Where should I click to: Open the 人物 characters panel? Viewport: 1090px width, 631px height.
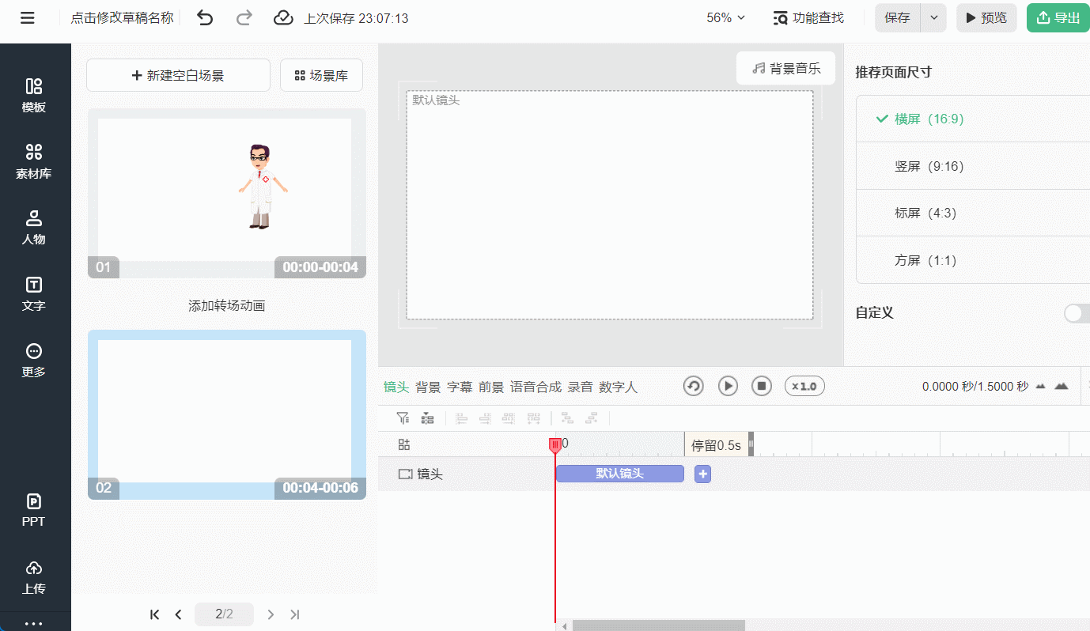[x=34, y=228]
